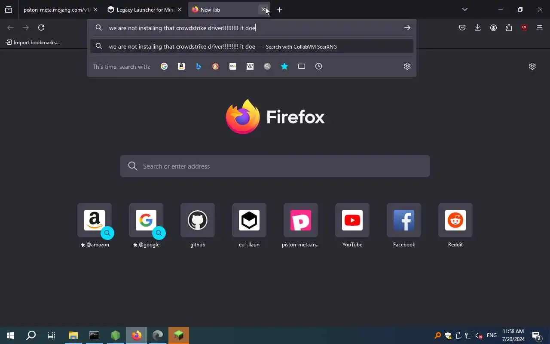550x344 pixels.
Task: Close the Legacy Launcher tab
Action: (x=180, y=9)
